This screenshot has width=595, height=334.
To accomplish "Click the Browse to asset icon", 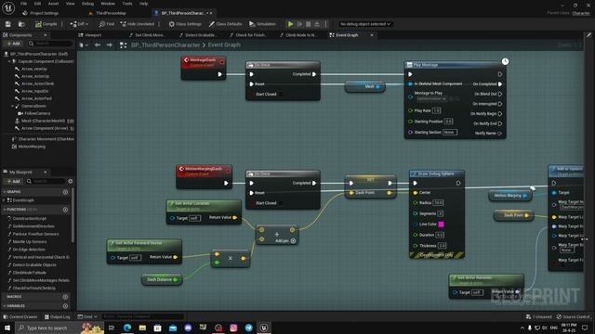I will point(21,24).
